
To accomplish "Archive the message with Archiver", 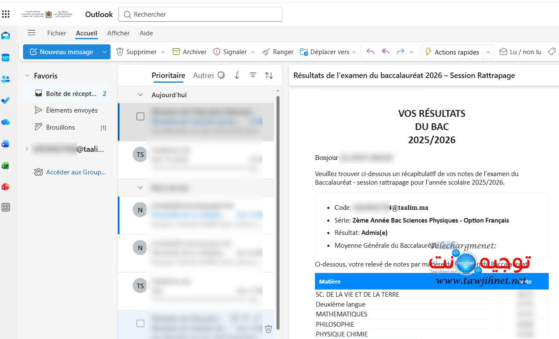I will pos(189,52).
